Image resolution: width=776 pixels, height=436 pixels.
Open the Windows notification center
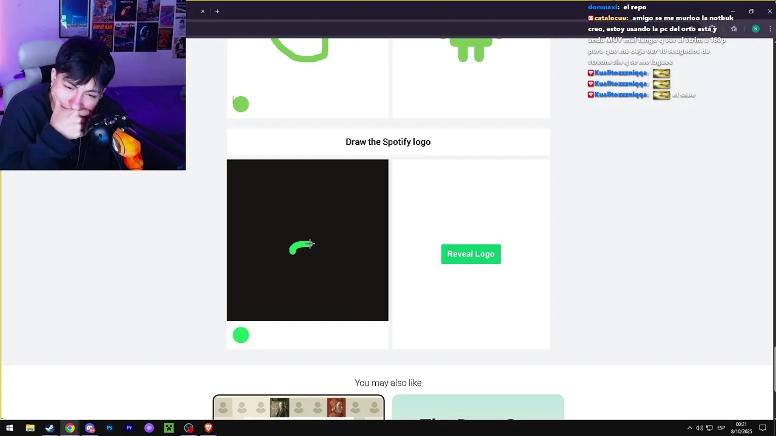[763, 428]
